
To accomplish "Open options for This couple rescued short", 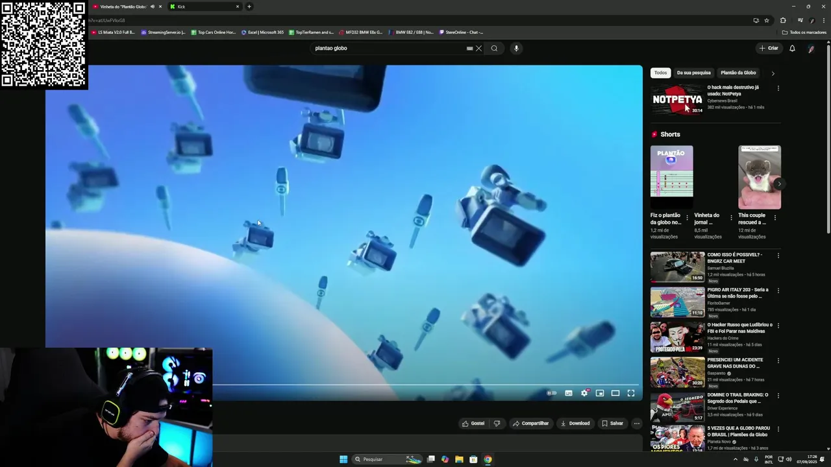I will click(775, 218).
